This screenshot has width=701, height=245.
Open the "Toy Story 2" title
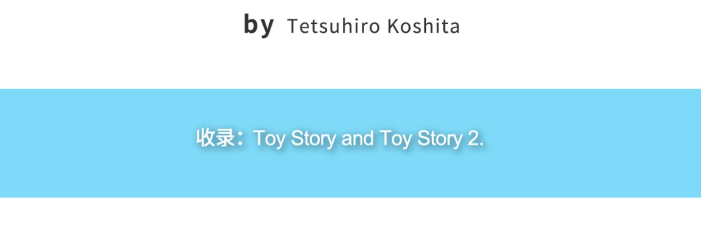click(x=430, y=139)
